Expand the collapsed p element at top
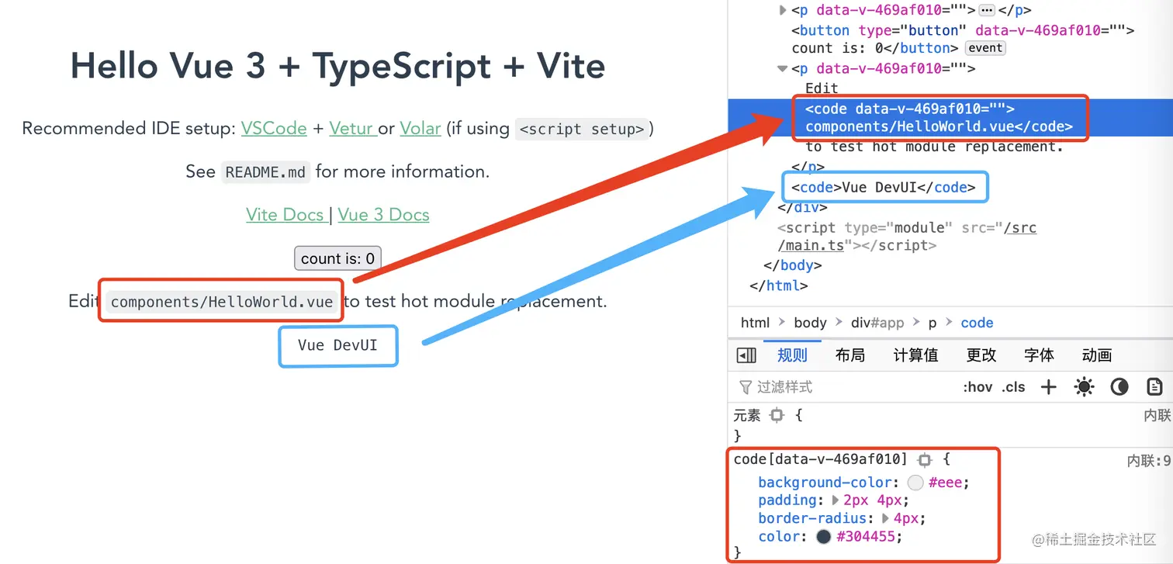Screen dimensions: 1173x564 click(783, 10)
